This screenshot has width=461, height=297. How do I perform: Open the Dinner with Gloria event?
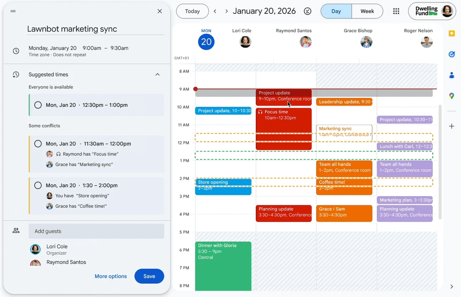click(x=223, y=266)
